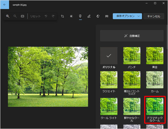Image resolution: width=168 pixels, height=129 pixels.
Task: Apply the ラジエイト filter thumbnail
Action: pos(109,80)
